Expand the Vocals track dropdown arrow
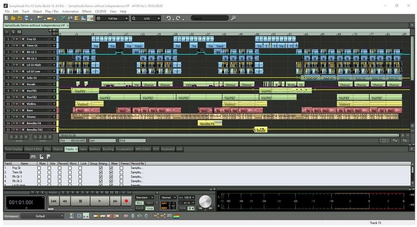The image size is (417, 227). tap(54, 84)
